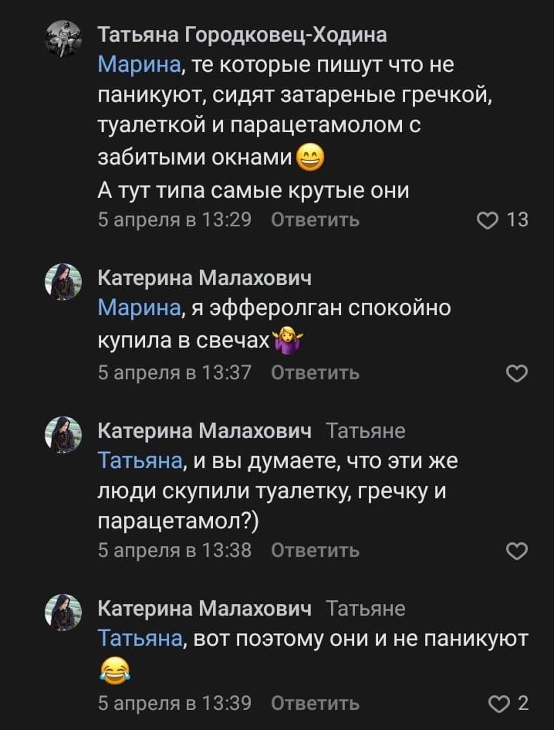Click the 'Татьяне' reply-to label at 13:38
This screenshot has width=554, height=730.
365,431
